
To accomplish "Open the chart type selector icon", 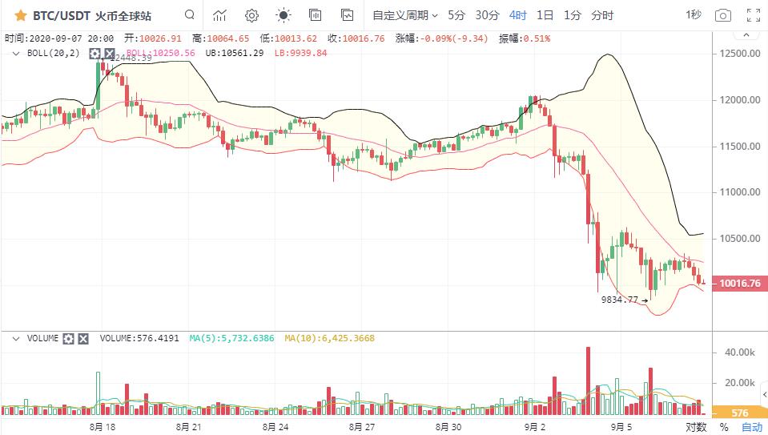I will click(x=219, y=15).
